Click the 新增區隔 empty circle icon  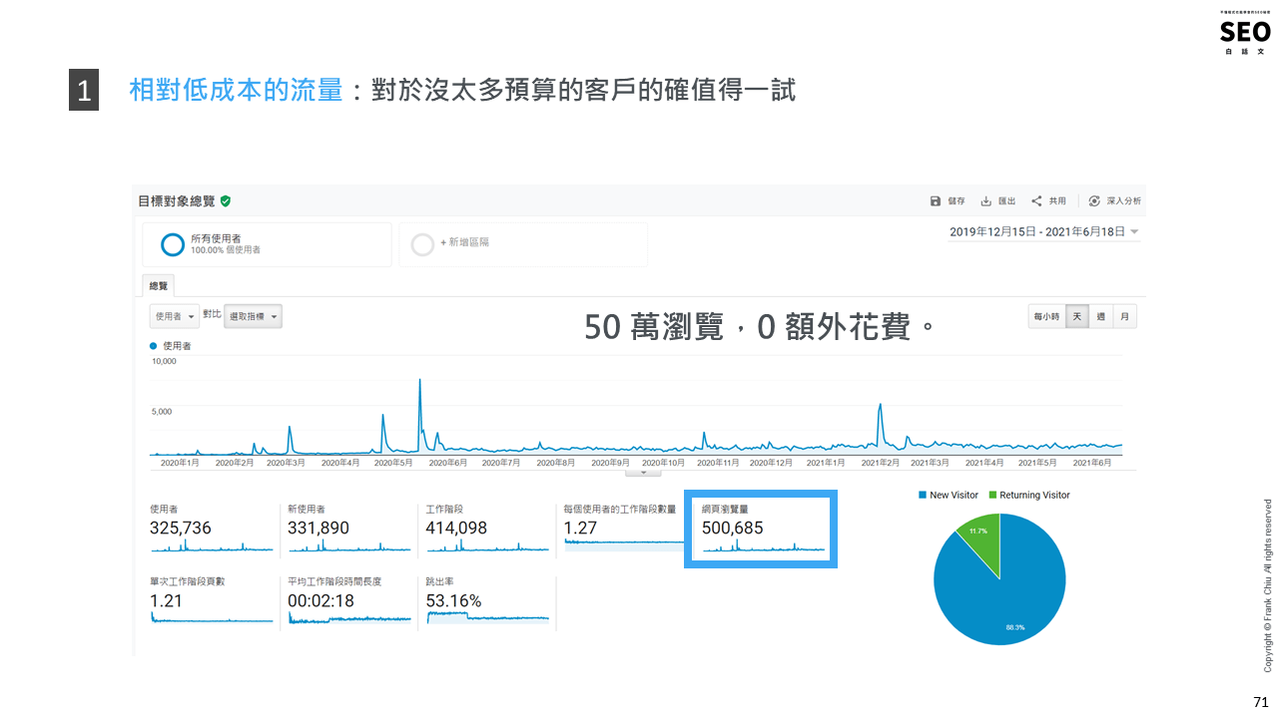[x=422, y=244]
